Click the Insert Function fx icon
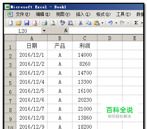147x129 pixels. (66, 31)
